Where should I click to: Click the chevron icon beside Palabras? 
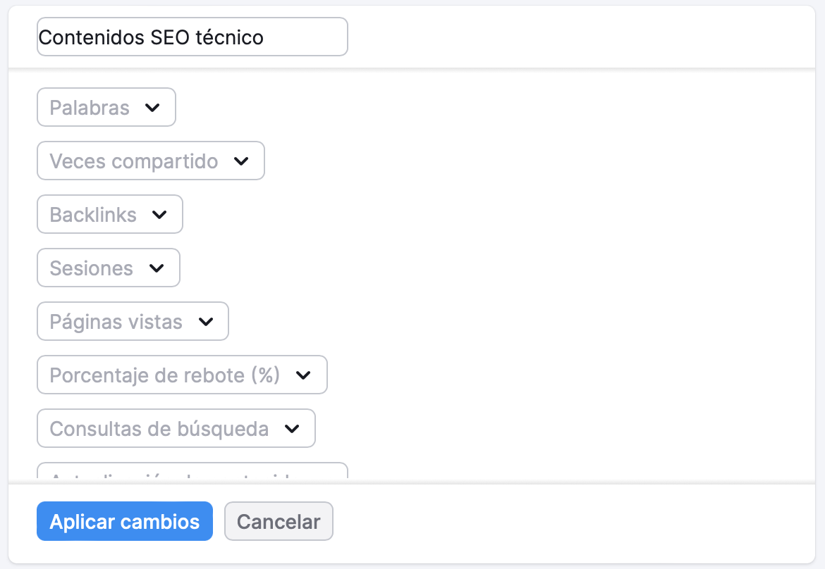tap(154, 107)
